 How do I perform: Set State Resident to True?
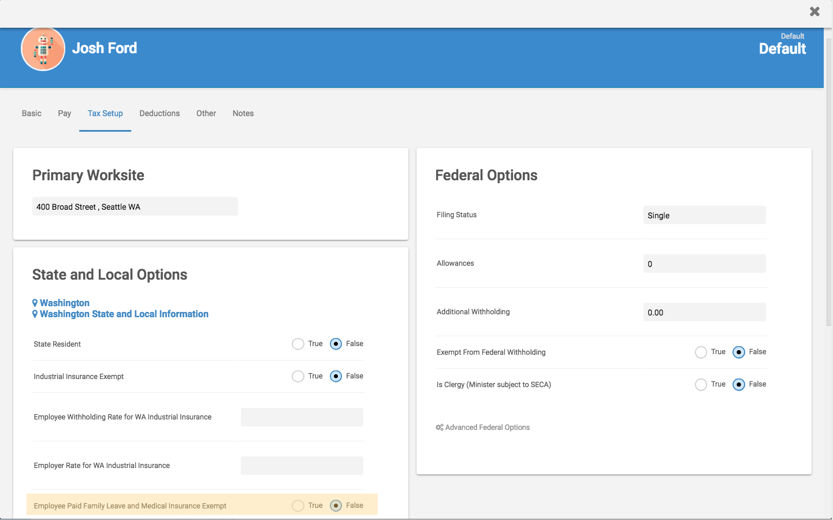[x=298, y=344]
